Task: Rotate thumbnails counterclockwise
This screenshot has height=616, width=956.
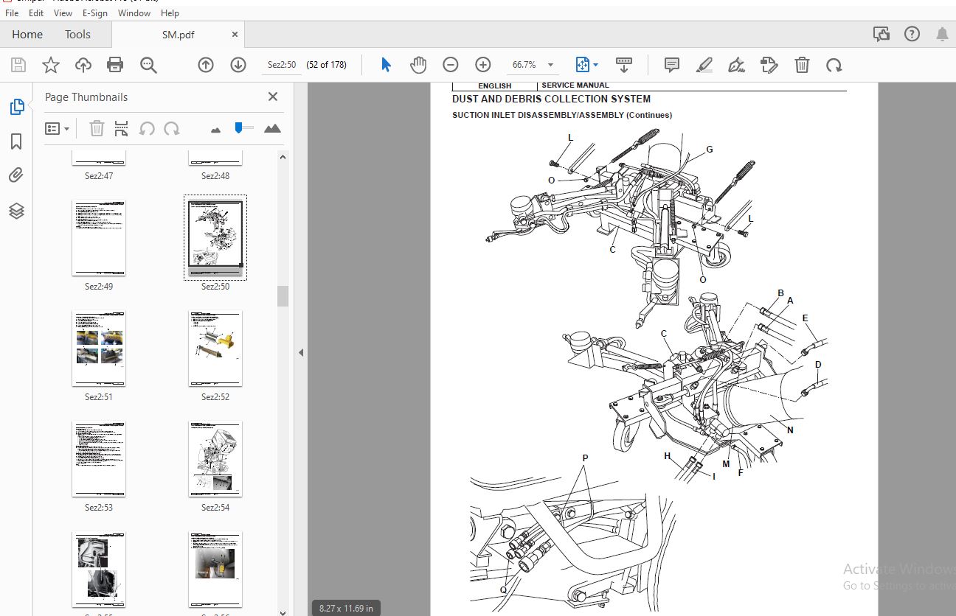Action: [x=147, y=128]
